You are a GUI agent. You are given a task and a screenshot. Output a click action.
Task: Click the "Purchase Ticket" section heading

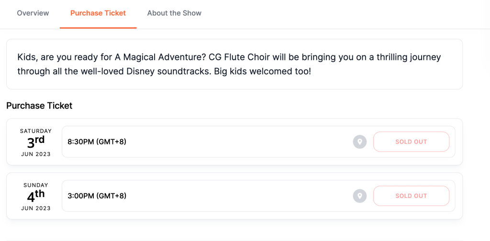[x=39, y=106]
